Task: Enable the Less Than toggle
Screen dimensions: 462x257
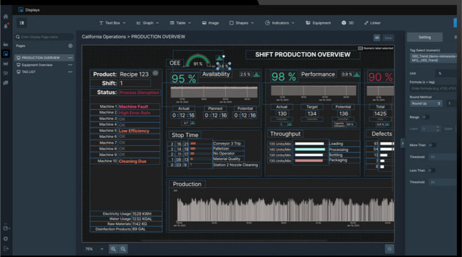Action: 431,170
